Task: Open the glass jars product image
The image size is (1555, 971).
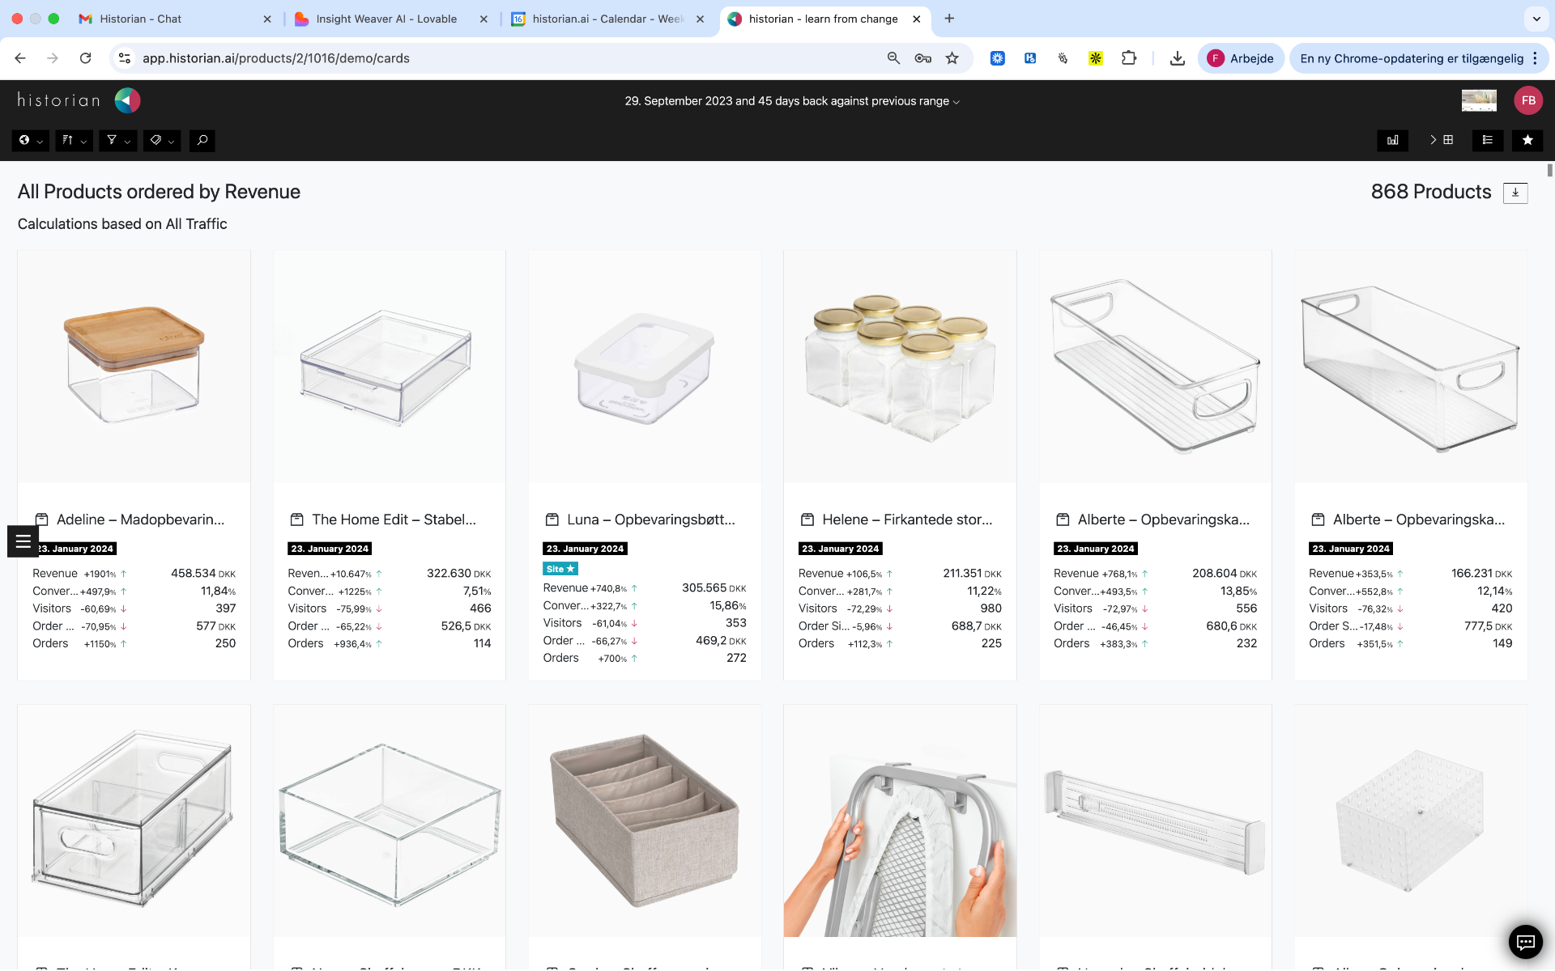Action: click(900, 367)
